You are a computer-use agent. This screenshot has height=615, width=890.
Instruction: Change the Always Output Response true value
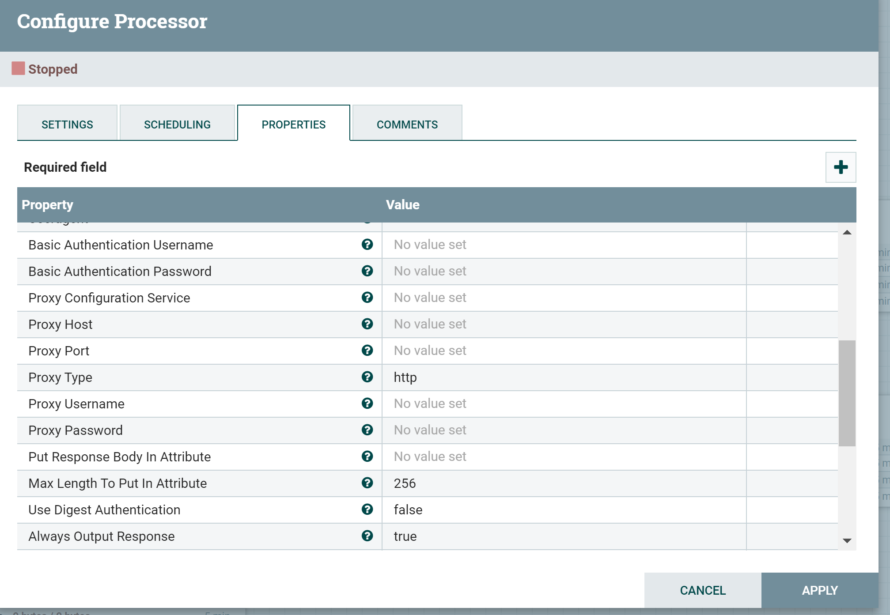point(561,536)
